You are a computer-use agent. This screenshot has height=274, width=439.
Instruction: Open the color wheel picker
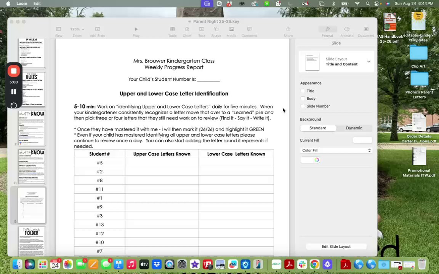click(x=317, y=160)
